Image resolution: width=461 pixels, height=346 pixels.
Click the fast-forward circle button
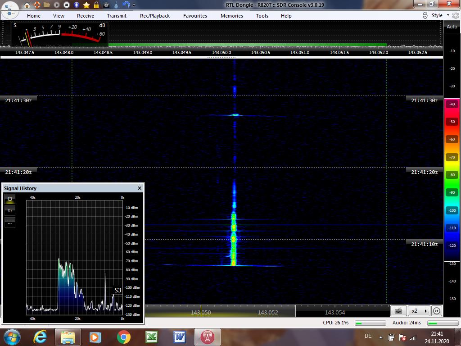[437, 311]
